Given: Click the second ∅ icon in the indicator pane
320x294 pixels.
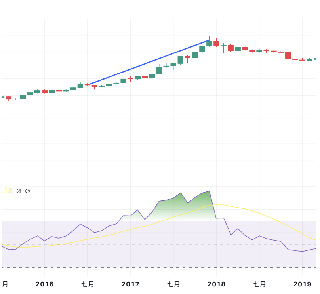Looking at the screenshot, I should pos(27,191).
